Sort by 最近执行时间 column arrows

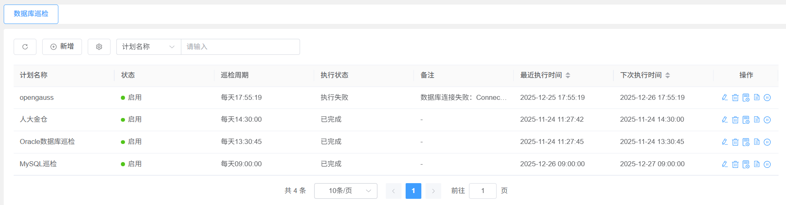[568, 75]
